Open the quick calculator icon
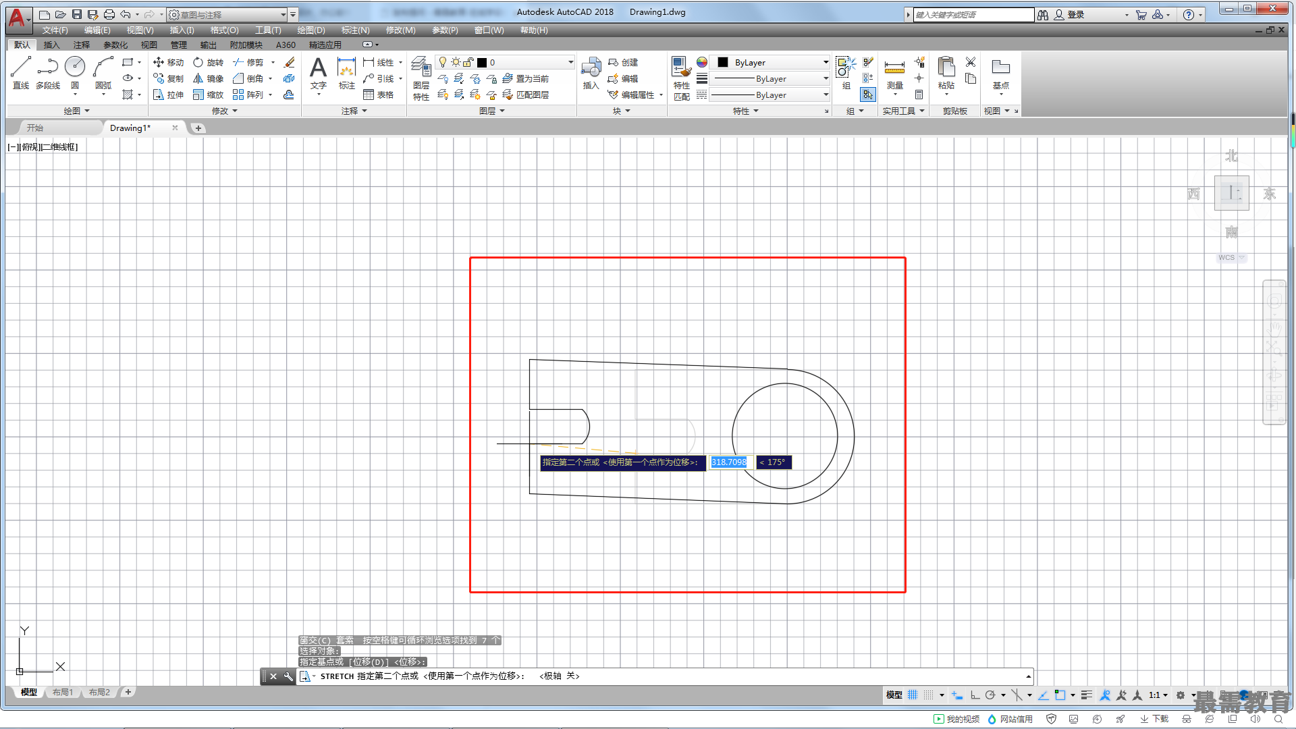1296x729 pixels. pyautogui.click(x=919, y=94)
